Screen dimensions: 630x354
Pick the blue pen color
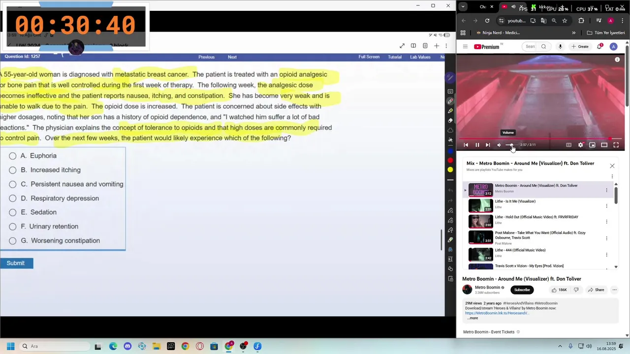450,151
